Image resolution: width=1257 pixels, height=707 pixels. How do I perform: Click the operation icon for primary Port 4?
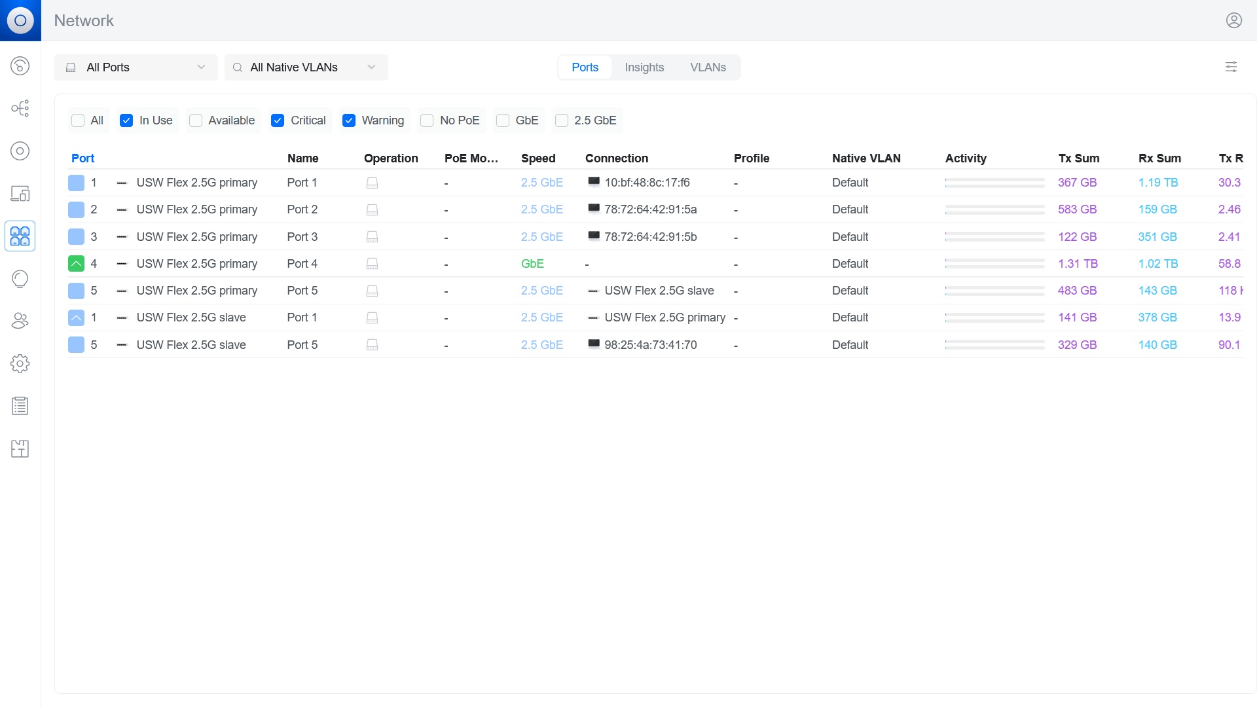pyautogui.click(x=372, y=263)
